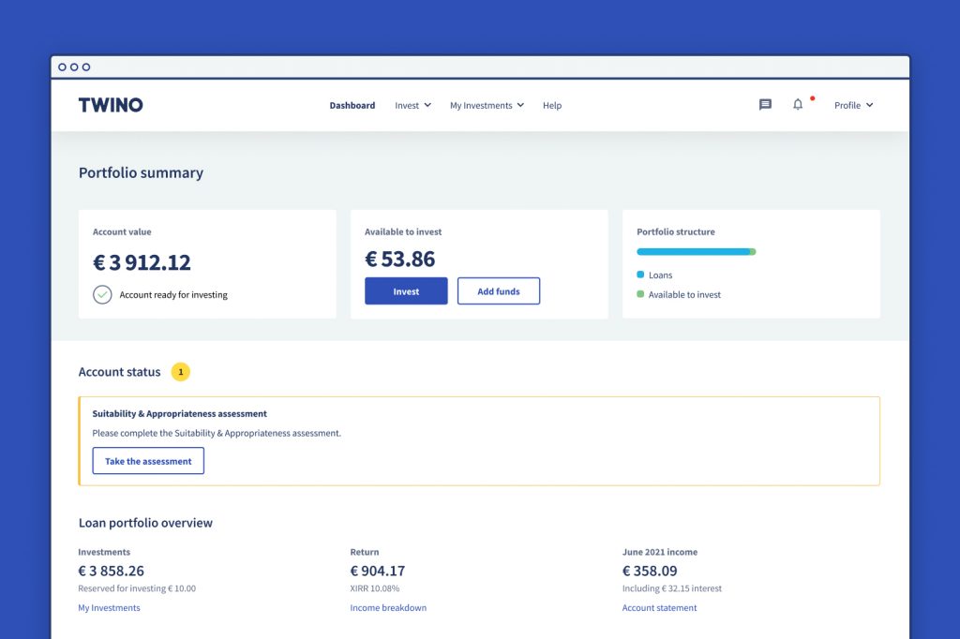Open the Profile dropdown
Screen dimensions: 960x639
click(x=853, y=106)
